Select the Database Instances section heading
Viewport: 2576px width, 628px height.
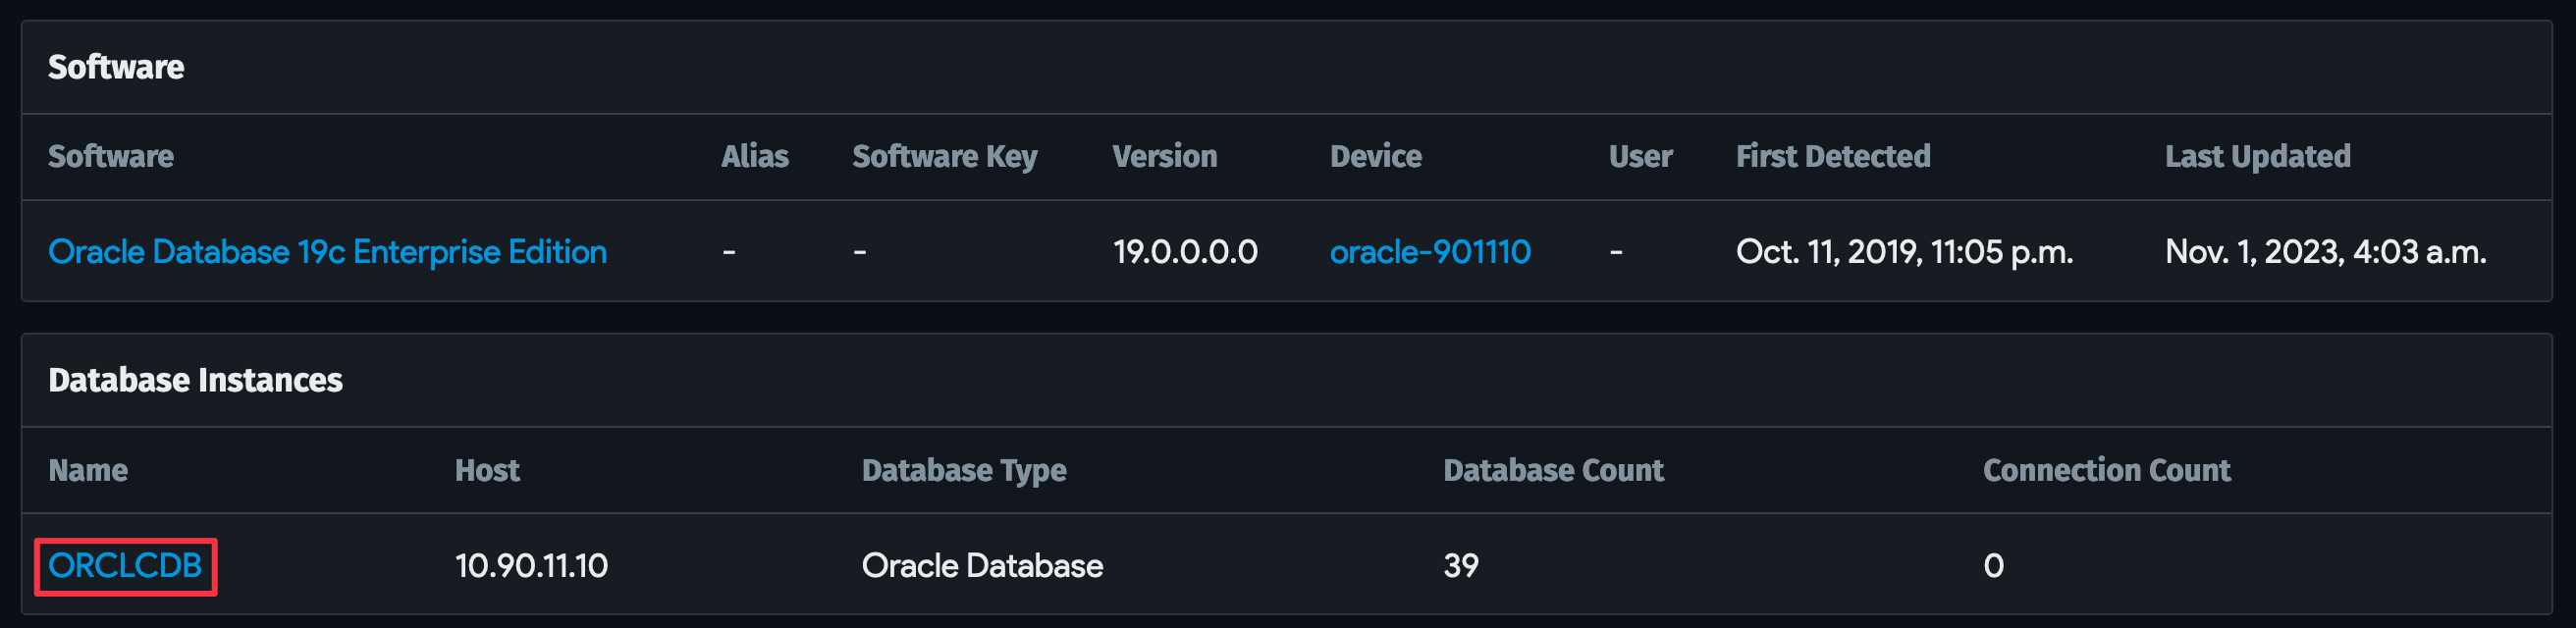pos(196,380)
